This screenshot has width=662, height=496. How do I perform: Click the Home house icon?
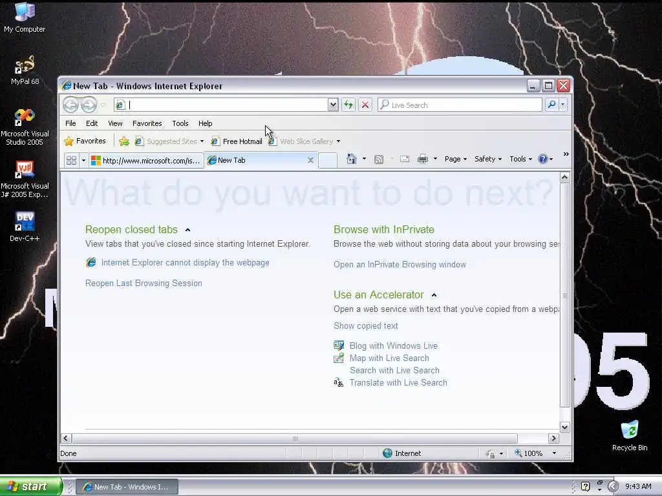[x=351, y=159]
